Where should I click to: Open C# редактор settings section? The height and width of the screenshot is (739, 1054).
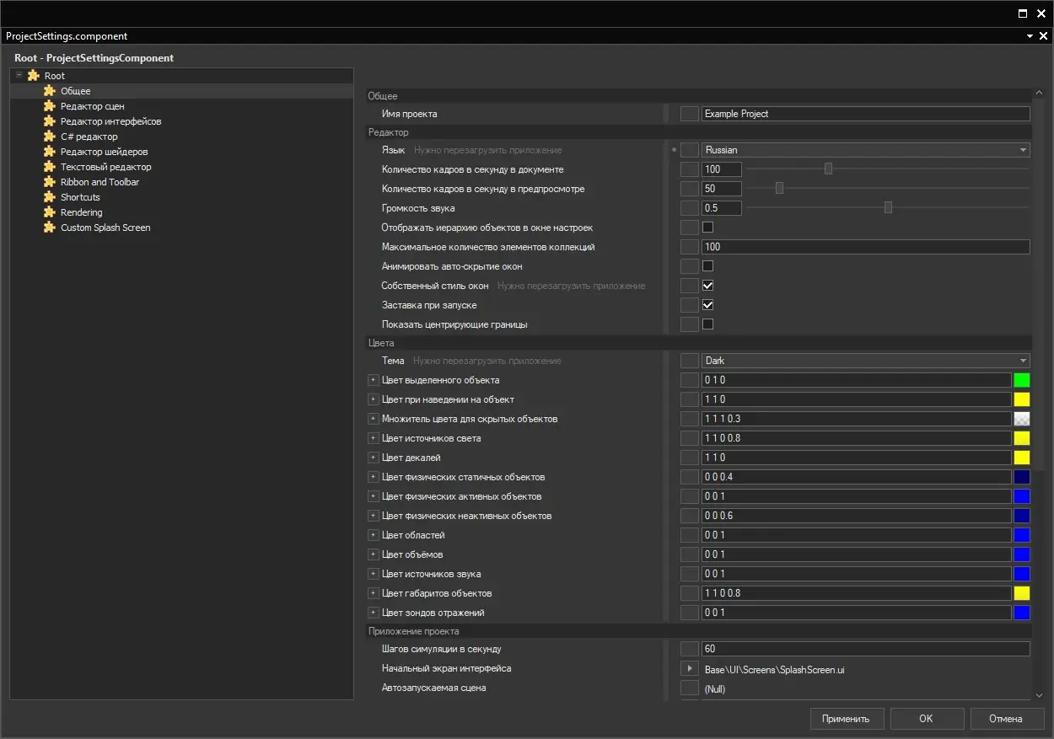tap(89, 137)
